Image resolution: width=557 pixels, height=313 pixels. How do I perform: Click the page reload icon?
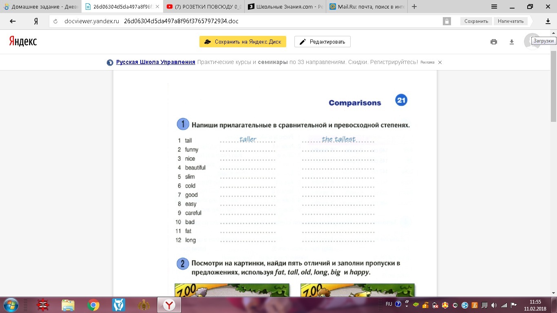pyautogui.click(x=56, y=21)
